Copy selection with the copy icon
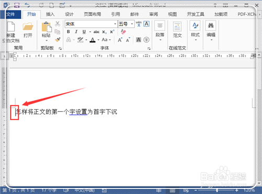This screenshot has width=262, height=194. 58,32
